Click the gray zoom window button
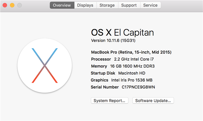203x121 pixels. click(x=19, y=5)
